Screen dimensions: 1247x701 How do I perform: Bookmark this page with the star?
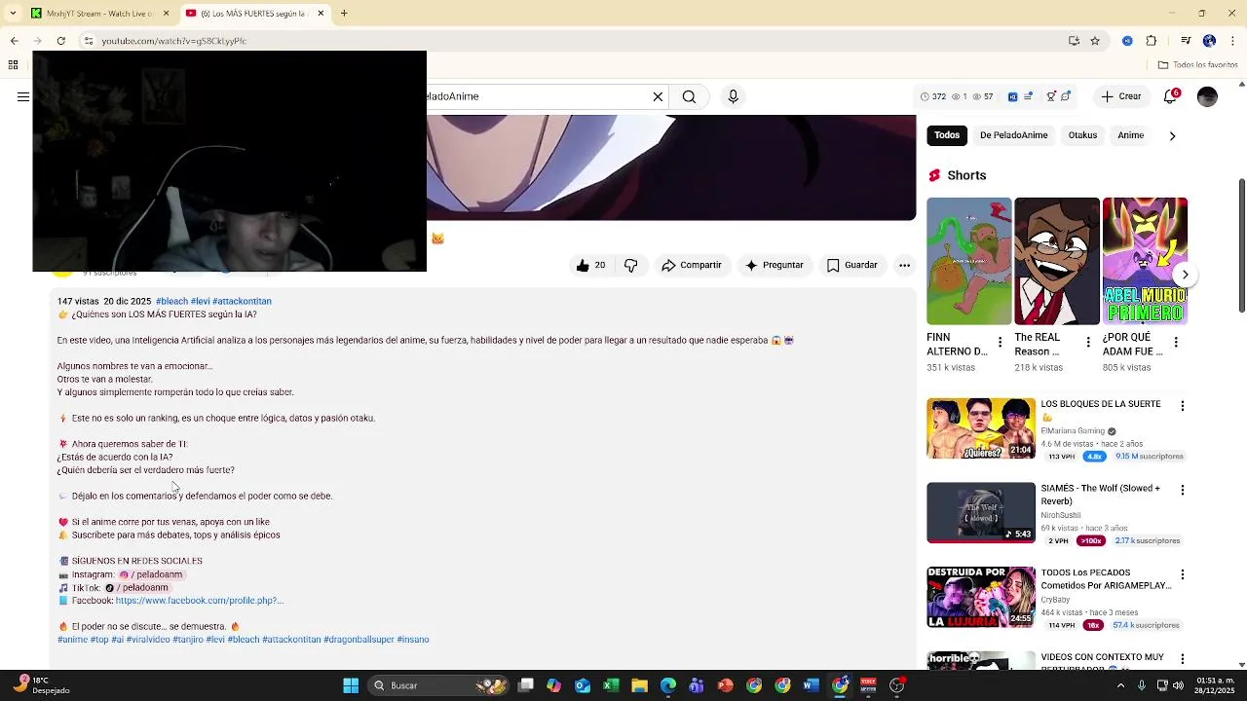1095,41
